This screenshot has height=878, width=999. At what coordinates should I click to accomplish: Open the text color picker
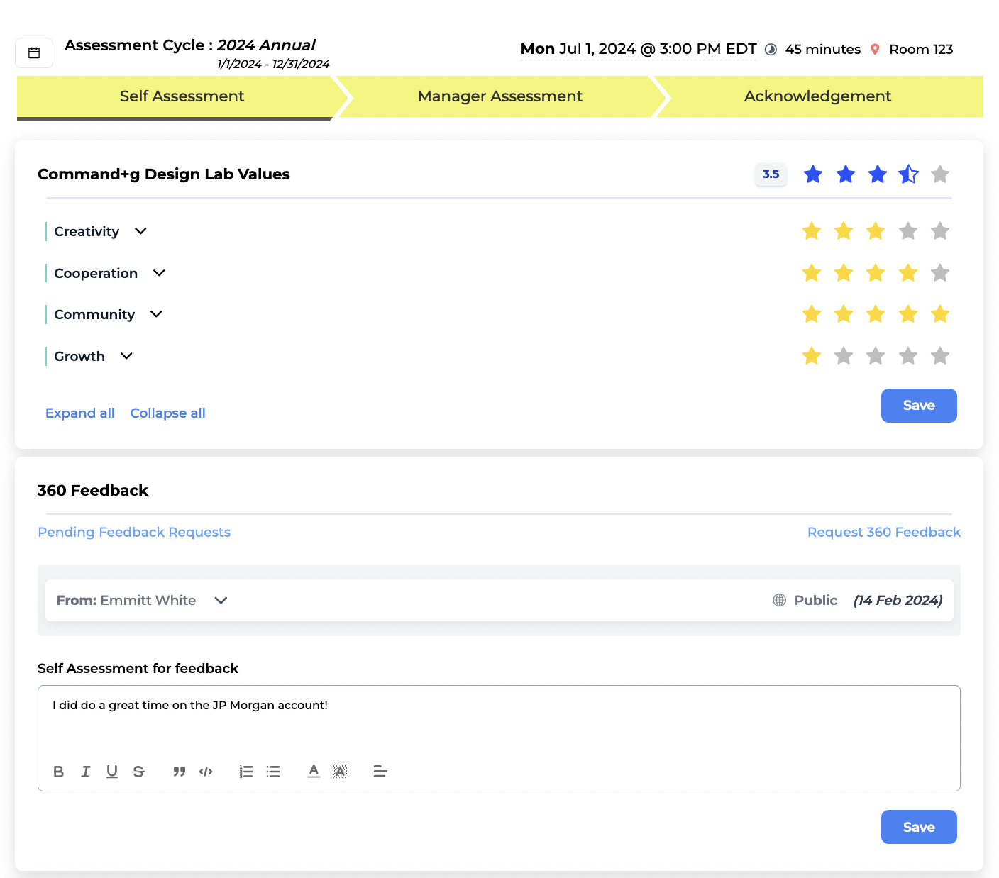pyautogui.click(x=314, y=772)
